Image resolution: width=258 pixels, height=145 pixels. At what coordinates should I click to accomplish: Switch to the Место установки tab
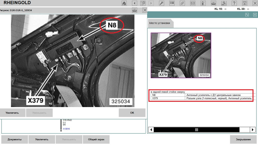tap(160, 23)
